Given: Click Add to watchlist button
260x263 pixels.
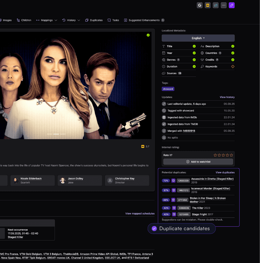Looking at the screenshot, I should click(x=198, y=162).
